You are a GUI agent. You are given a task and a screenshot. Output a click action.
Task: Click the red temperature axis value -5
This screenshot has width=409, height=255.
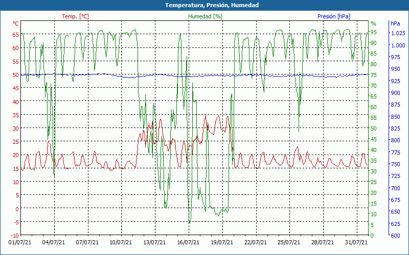16,222
